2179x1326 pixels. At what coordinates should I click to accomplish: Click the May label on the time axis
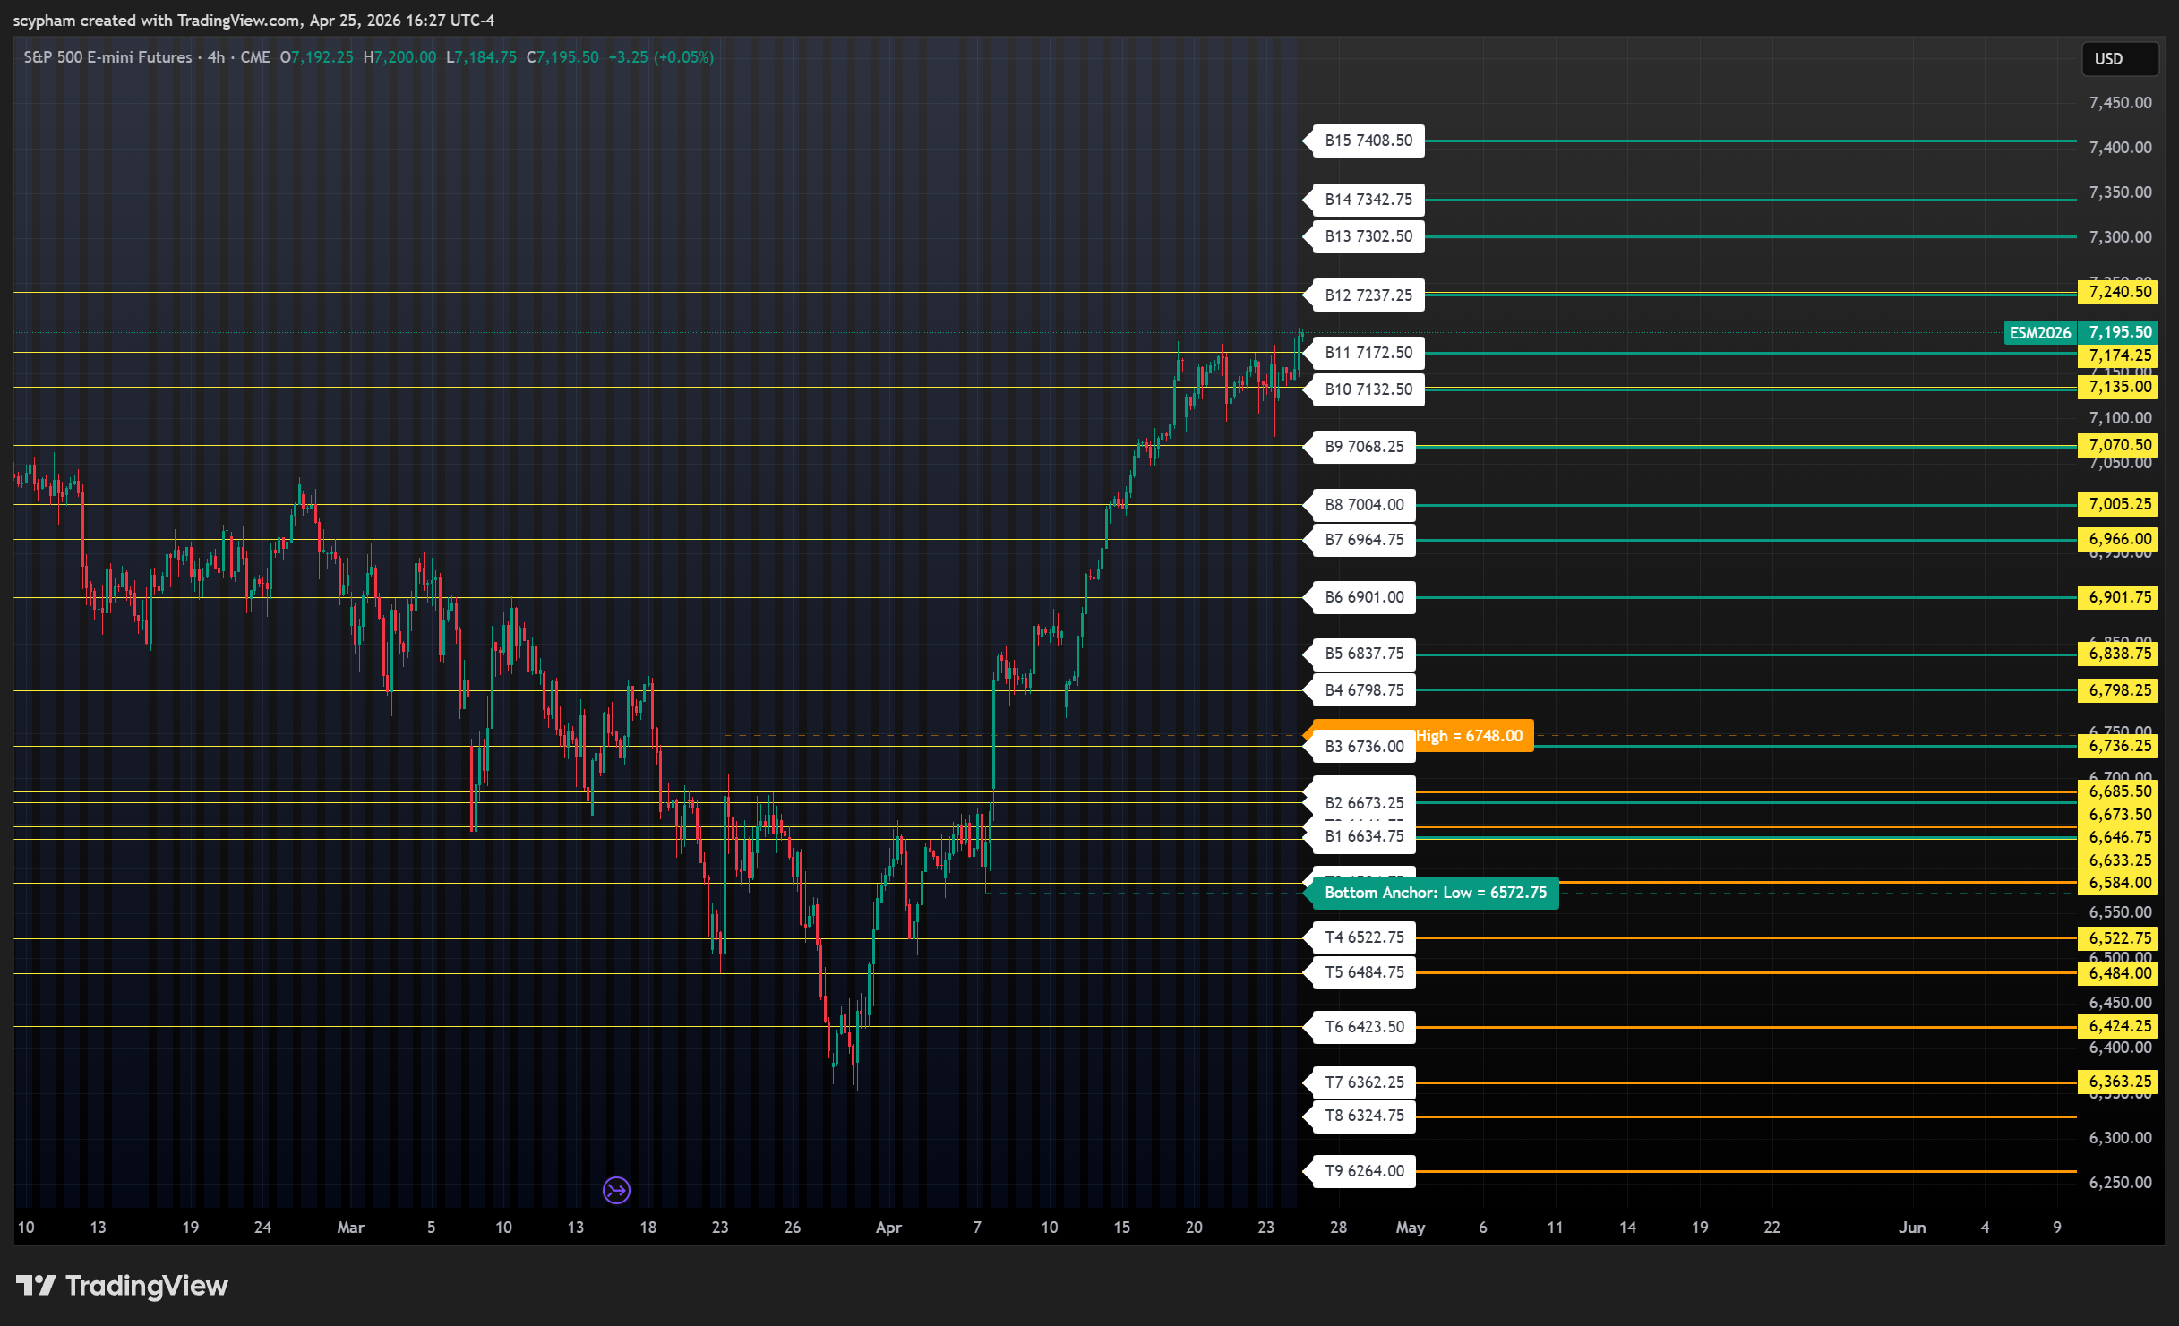1411,1228
